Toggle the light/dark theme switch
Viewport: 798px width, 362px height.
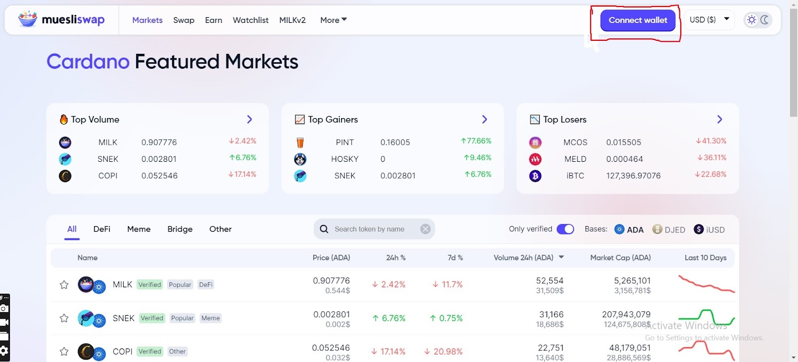[758, 20]
